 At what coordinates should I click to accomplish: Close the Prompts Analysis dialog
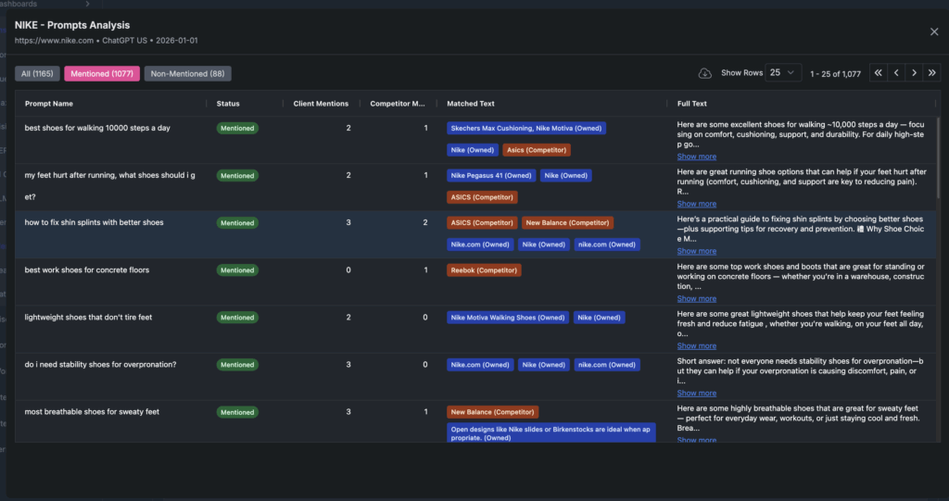933,31
